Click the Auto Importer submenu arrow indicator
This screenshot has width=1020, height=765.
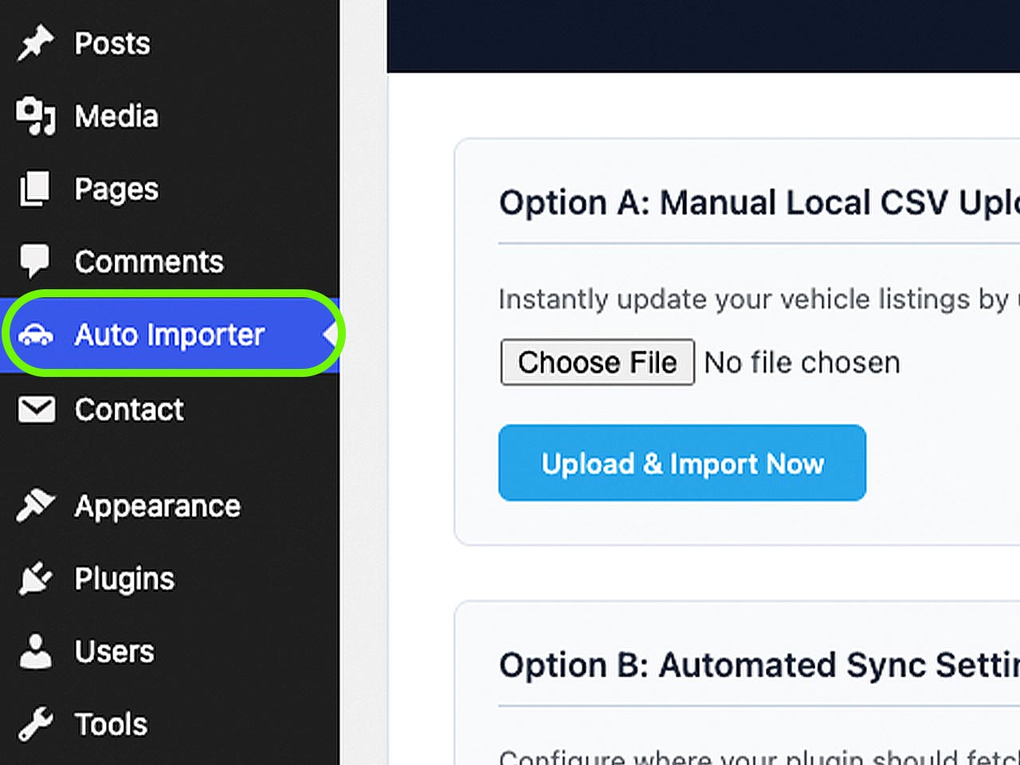point(331,335)
